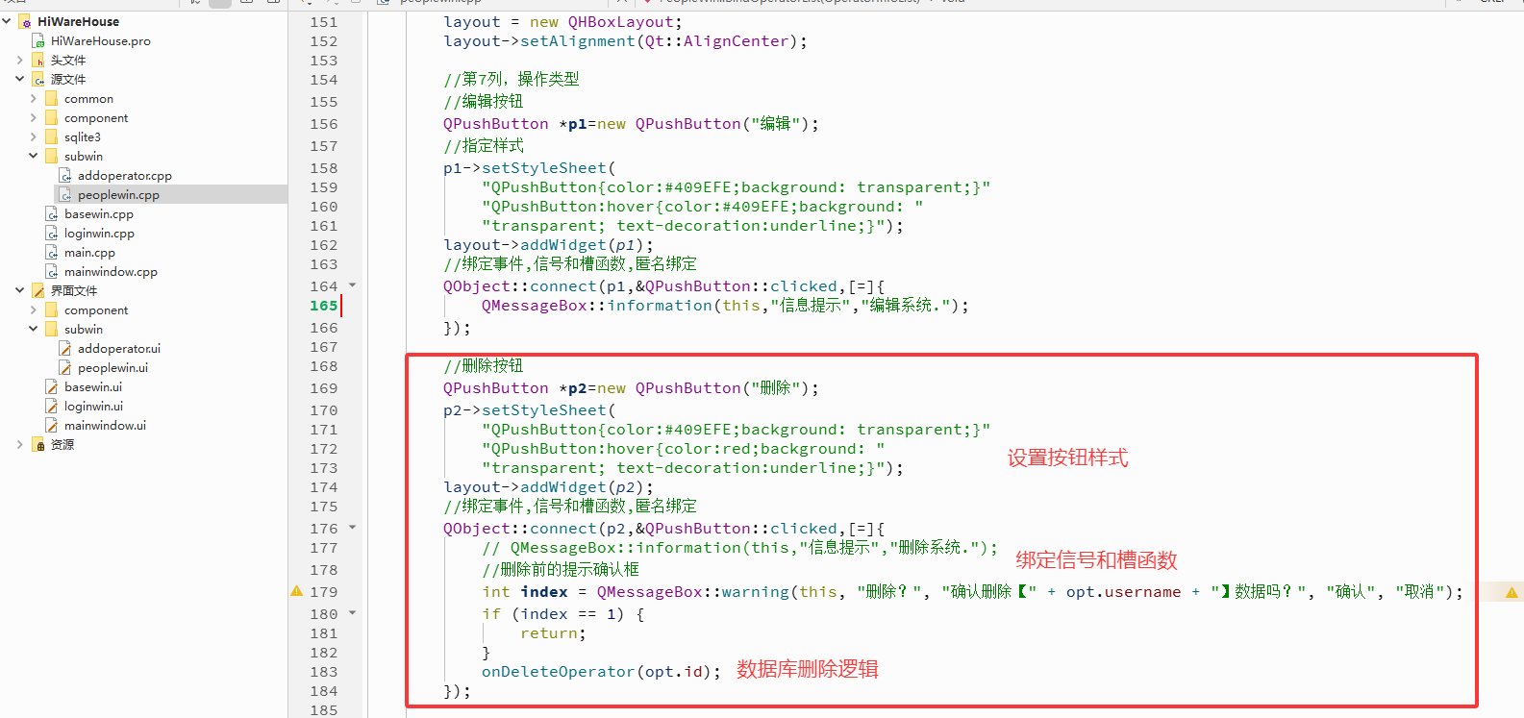Collapse the 界面文件 folder
This screenshot has height=718, width=1524.
point(20,290)
